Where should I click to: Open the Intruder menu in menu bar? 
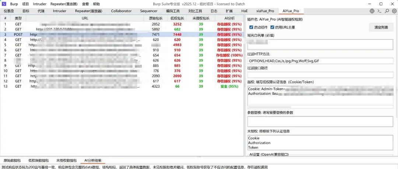coord(39,4)
